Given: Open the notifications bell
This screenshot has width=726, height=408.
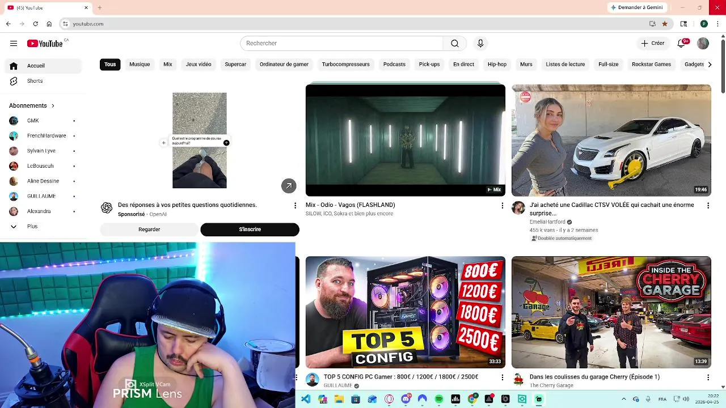Looking at the screenshot, I should point(682,43).
